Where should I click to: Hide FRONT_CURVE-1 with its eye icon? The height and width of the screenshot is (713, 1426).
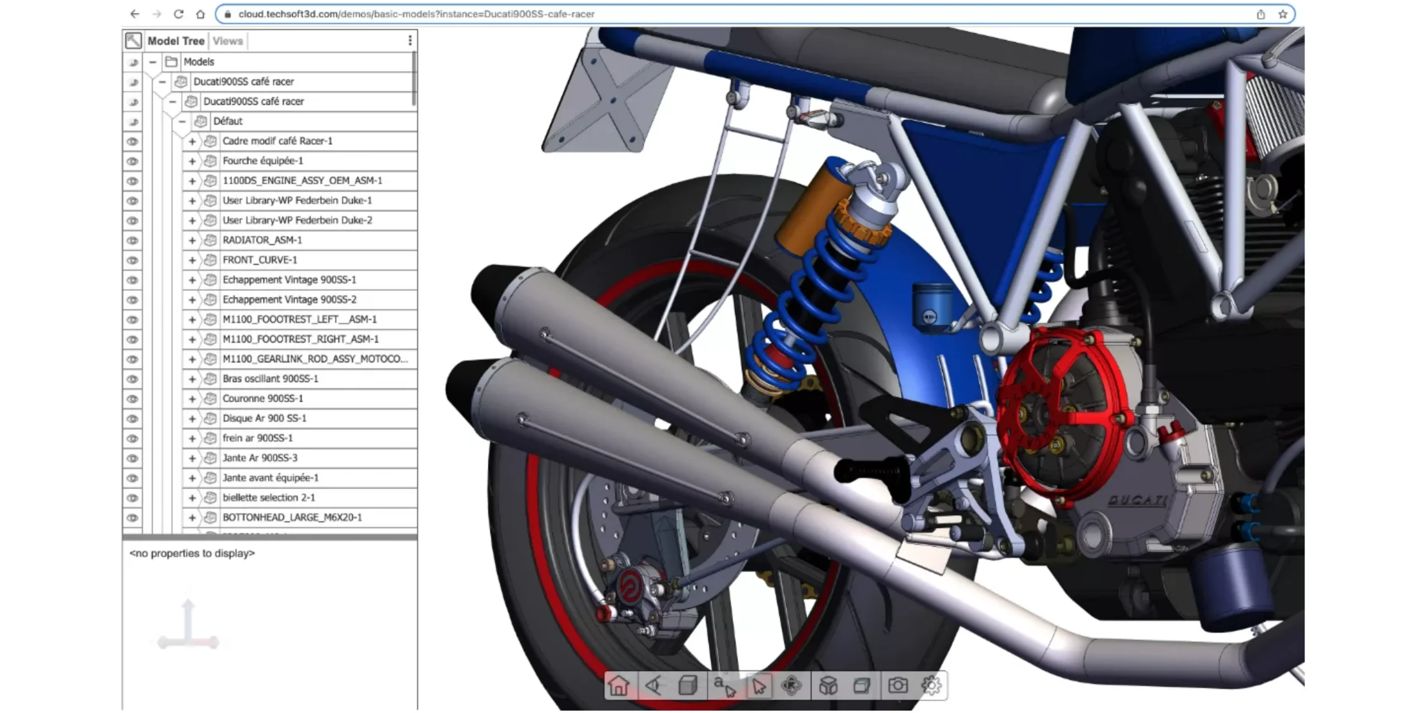(133, 260)
